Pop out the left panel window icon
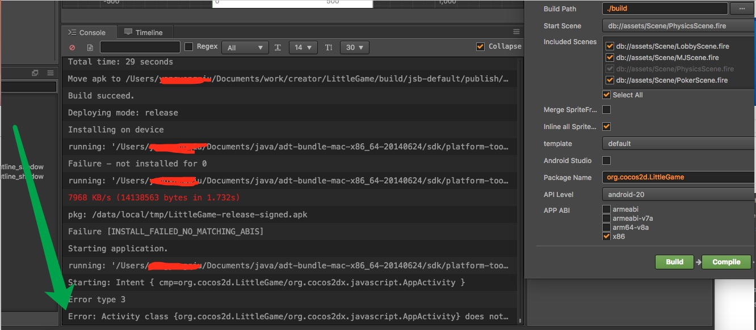This screenshot has width=756, height=330. coord(35,73)
